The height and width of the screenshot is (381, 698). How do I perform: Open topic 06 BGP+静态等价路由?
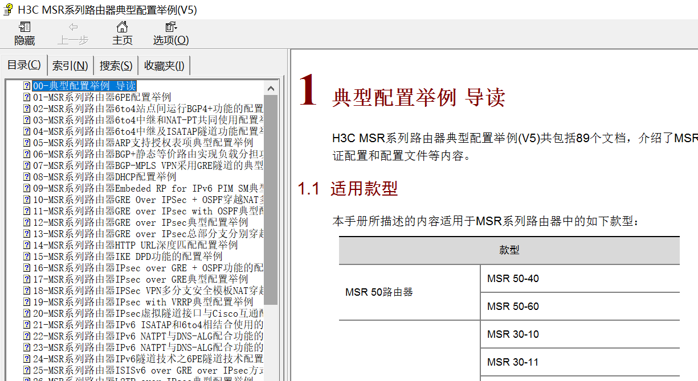(148, 154)
